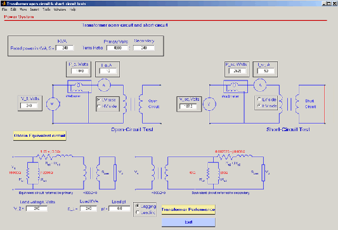The height and width of the screenshot is (230, 338).
Task: Open the Window menu
Action: click(60, 10)
